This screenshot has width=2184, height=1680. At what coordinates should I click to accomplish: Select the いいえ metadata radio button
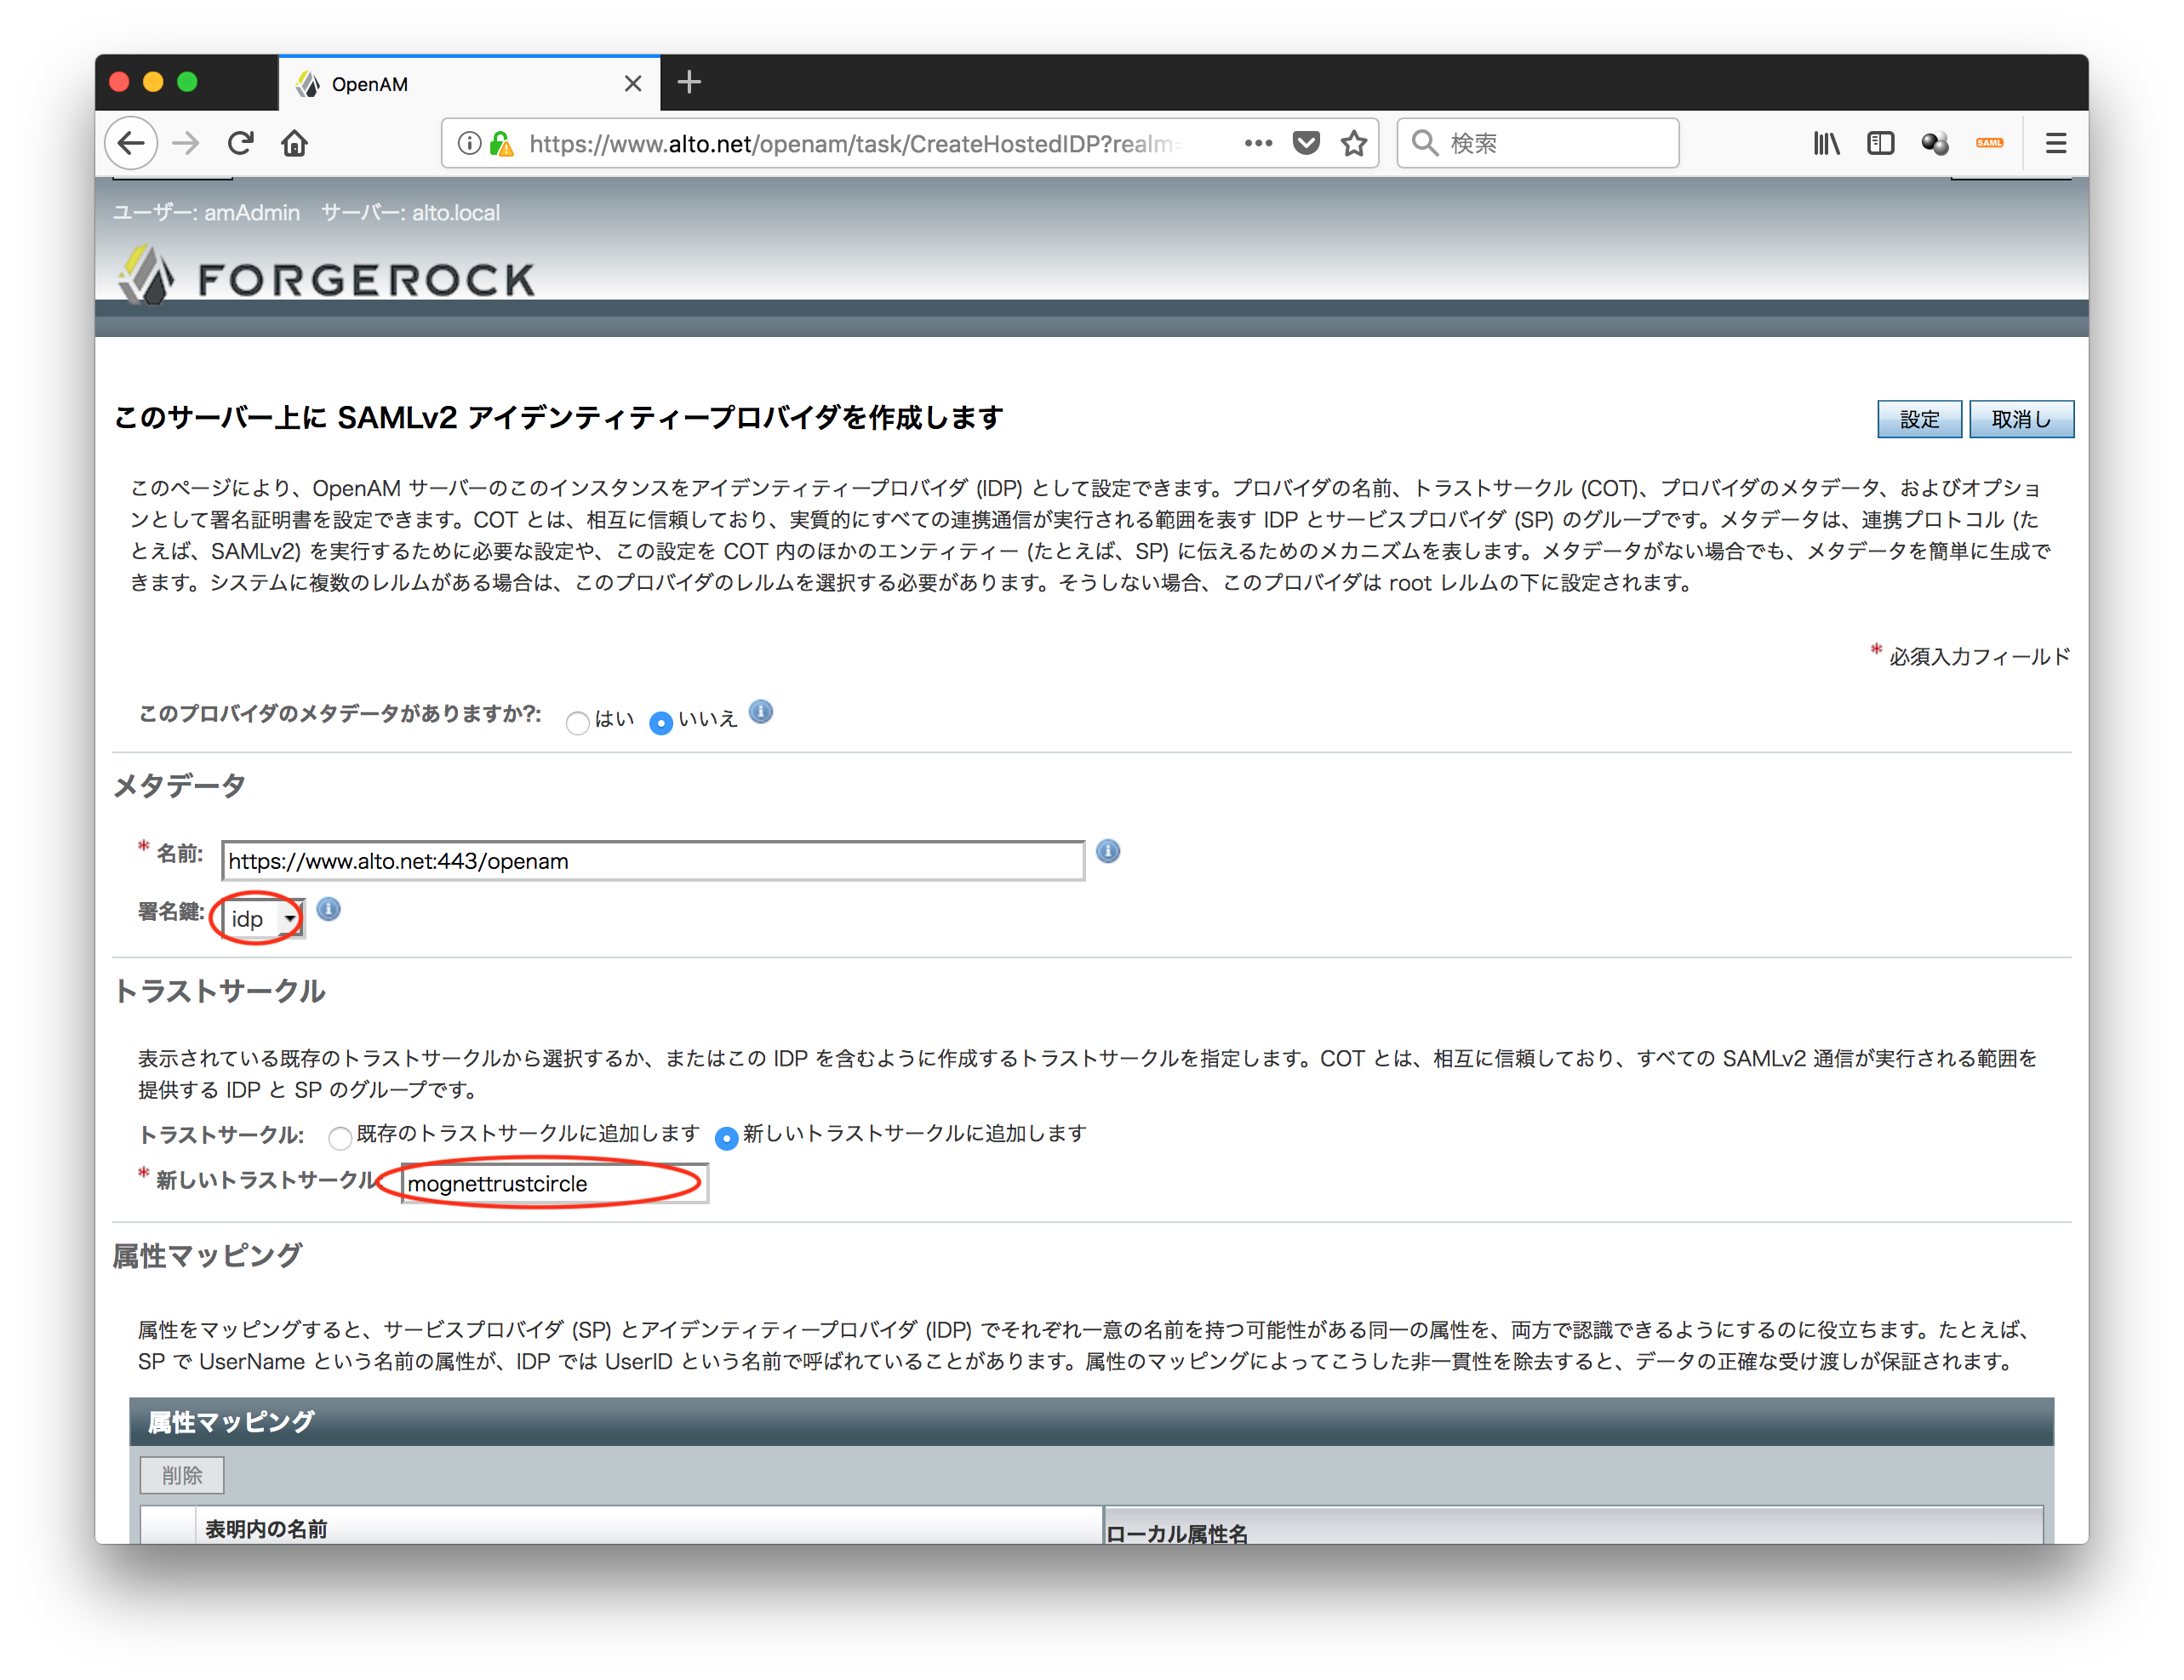[x=661, y=723]
